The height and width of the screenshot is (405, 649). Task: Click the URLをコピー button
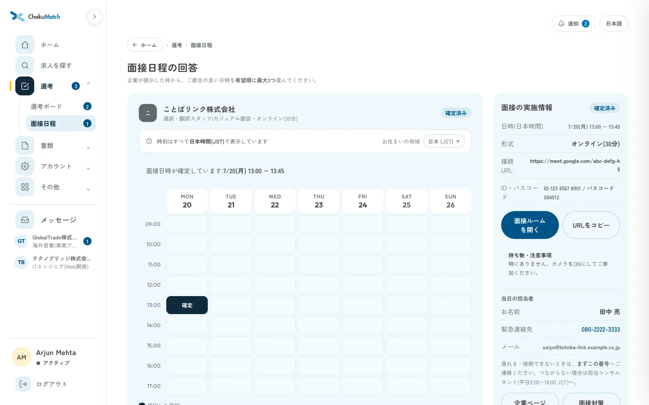(591, 225)
